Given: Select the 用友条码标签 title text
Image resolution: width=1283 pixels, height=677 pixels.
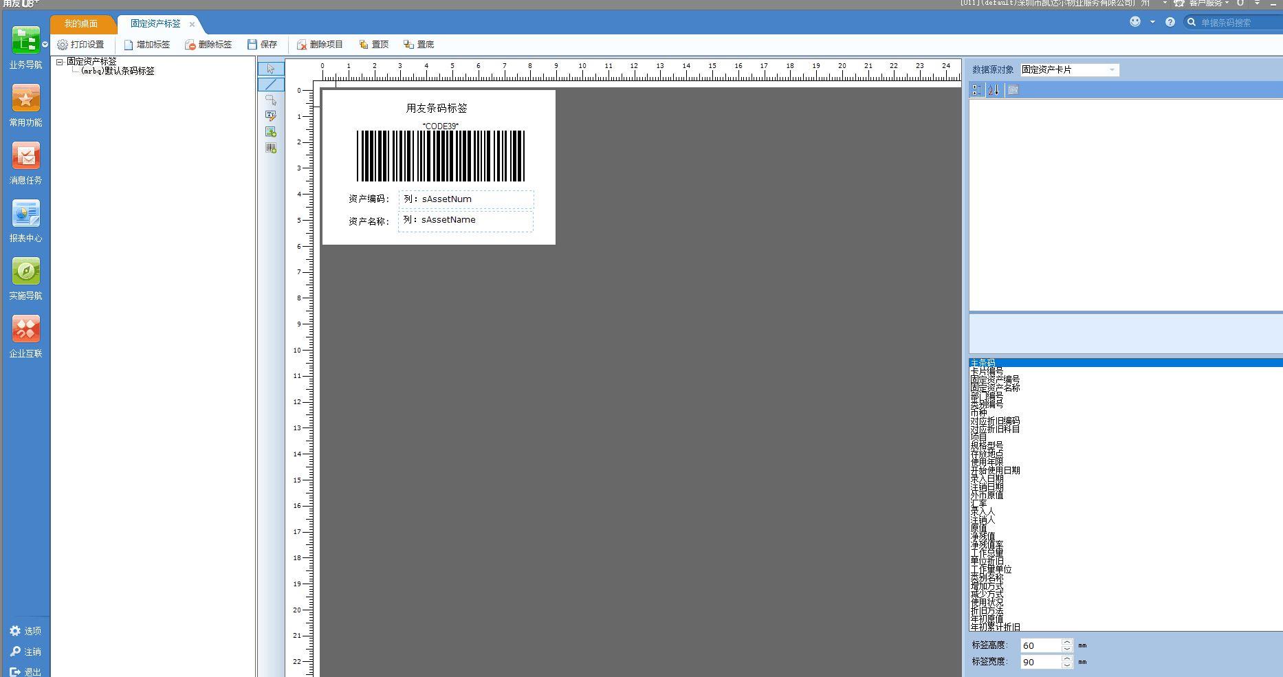Looking at the screenshot, I should (x=437, y=109).
